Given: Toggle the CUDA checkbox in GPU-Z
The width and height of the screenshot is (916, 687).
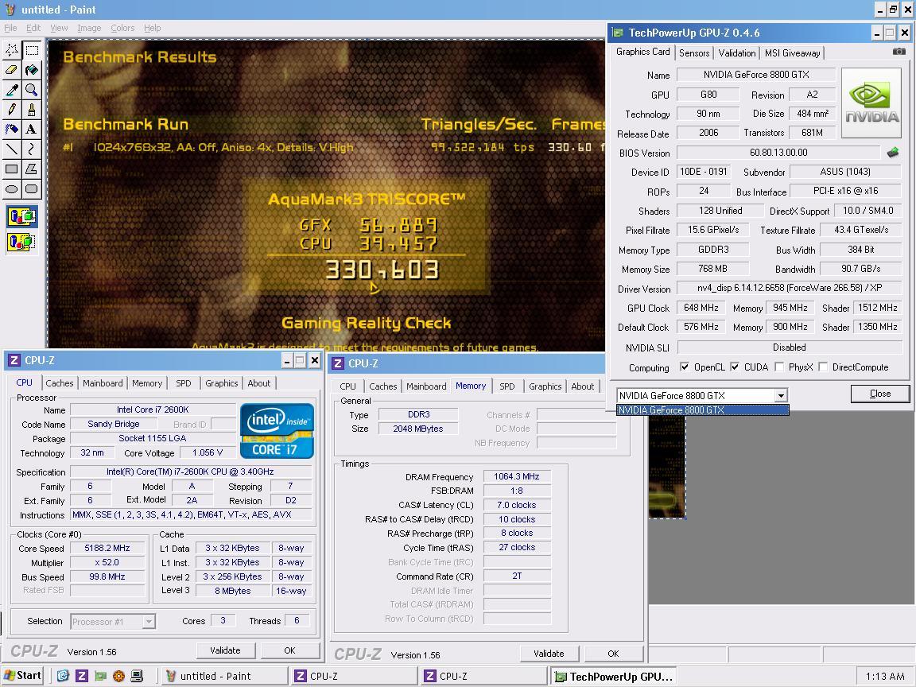Looking at the screenshot, I should [735, 367].
